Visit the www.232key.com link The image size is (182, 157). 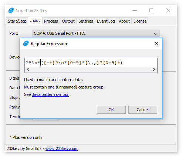[61, 148]
